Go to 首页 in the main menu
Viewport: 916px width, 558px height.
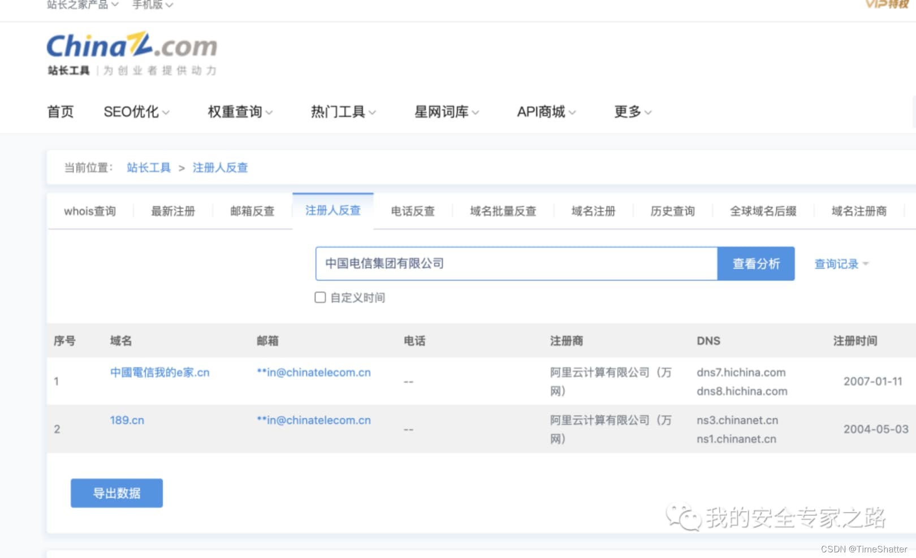tap(61, 112)
